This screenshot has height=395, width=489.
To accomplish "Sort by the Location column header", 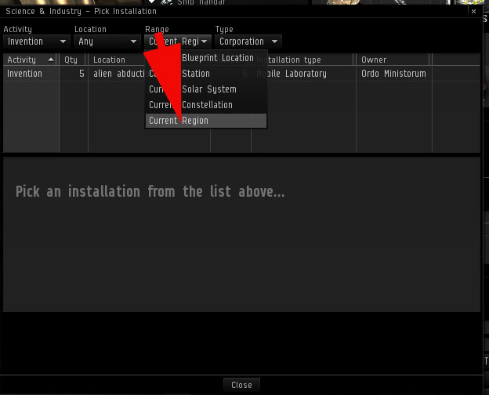I will 117,60.
